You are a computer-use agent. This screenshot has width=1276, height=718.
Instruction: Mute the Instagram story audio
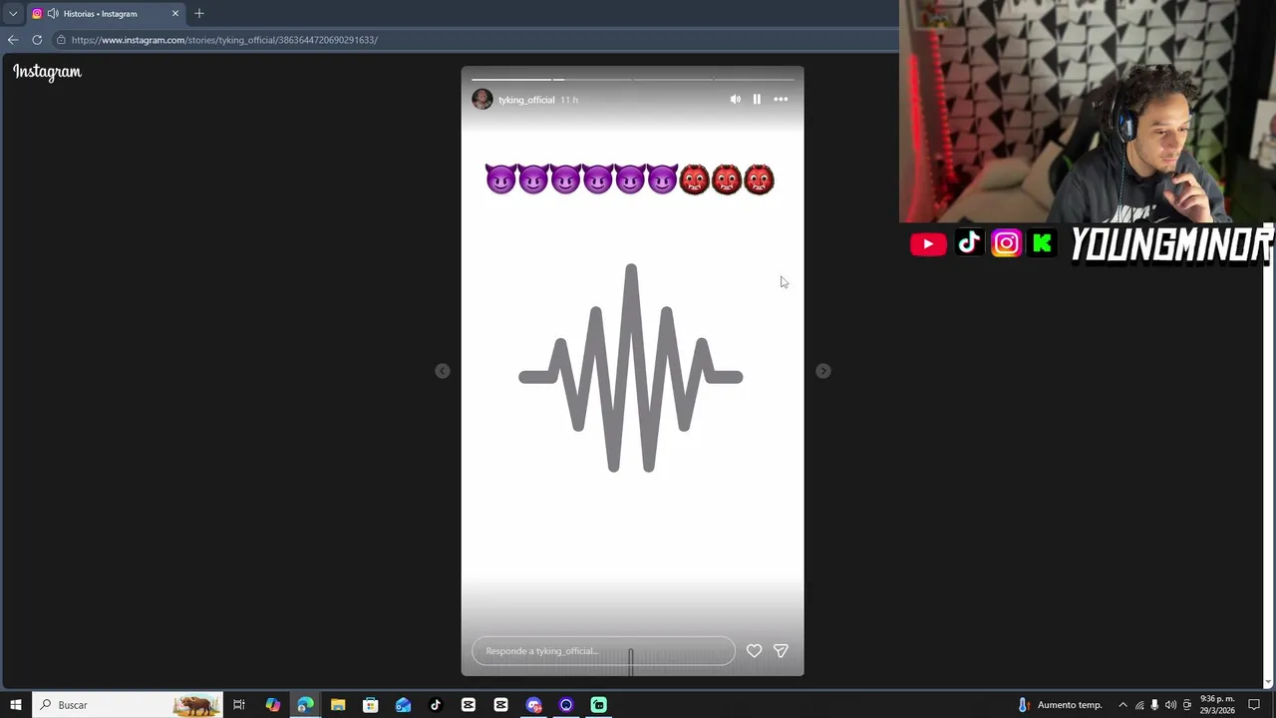pyautogui.click(x=736, y=99)
